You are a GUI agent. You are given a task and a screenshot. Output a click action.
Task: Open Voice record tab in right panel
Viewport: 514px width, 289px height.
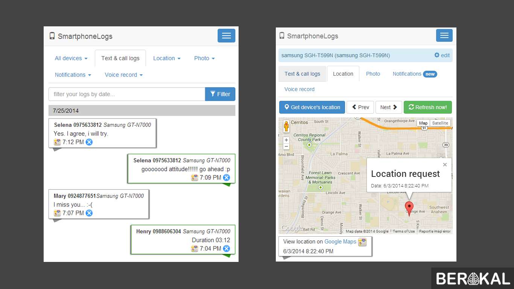tap(300, 89)
